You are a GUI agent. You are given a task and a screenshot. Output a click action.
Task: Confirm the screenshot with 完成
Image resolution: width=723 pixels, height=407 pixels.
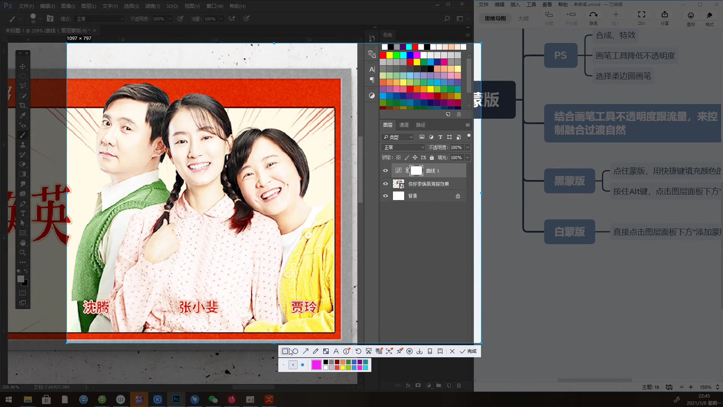(x=468, y=351)
